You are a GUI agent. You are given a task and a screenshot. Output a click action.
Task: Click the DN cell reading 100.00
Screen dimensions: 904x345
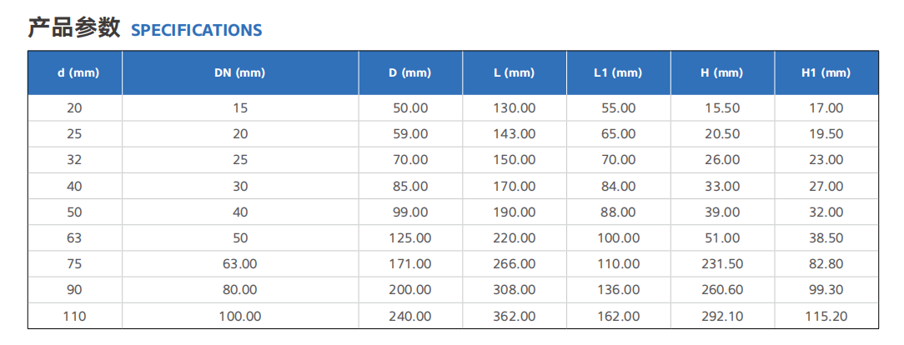(240, 316)
